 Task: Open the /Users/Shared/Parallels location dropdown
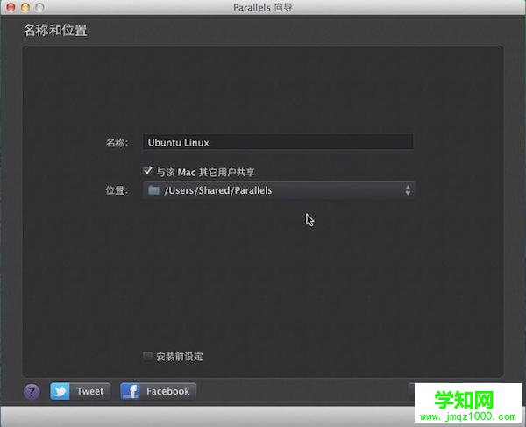279,190
